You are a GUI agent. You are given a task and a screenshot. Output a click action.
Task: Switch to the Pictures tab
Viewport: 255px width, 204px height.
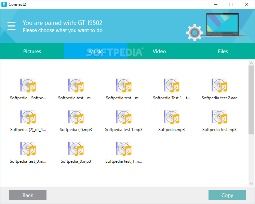(x=32, y=51)
